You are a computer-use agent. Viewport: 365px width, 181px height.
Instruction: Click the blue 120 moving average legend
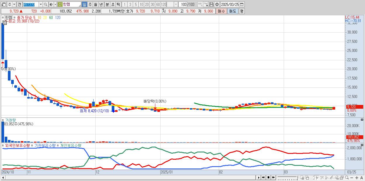click(58, 17)
